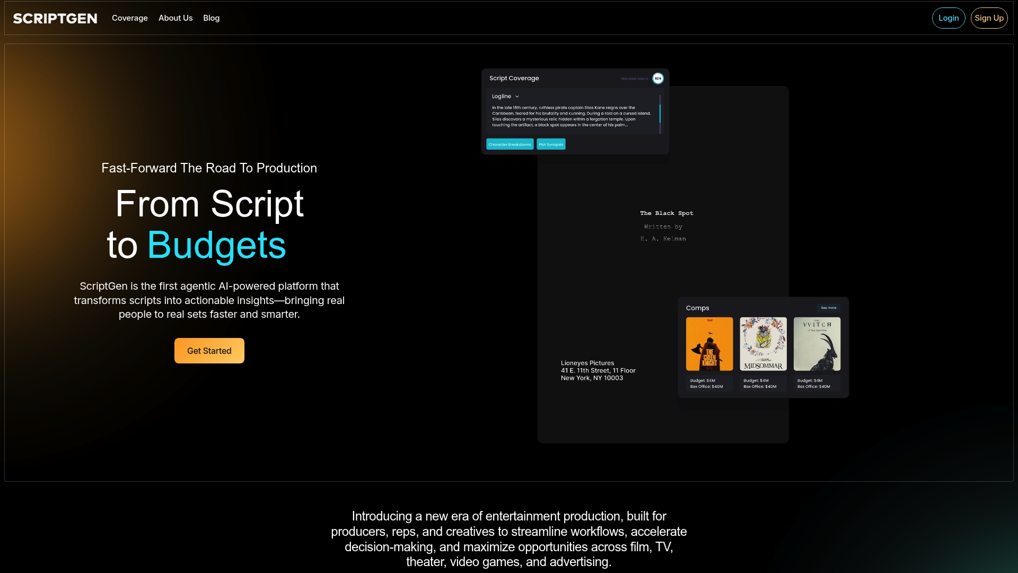Click the Get Started button
This screenshot has height=573, width=1018.
(209, 351)
